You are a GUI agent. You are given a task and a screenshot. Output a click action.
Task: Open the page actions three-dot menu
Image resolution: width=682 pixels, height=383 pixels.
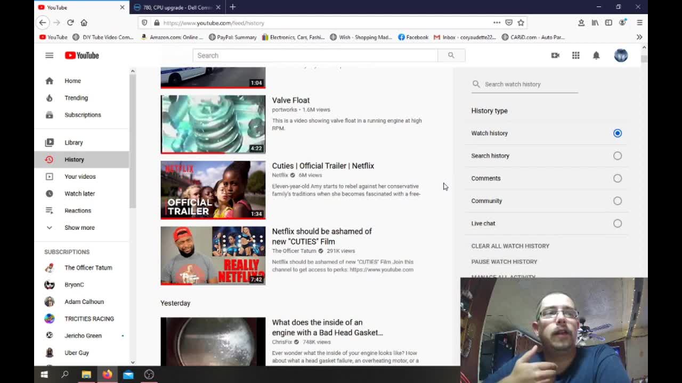497,22
